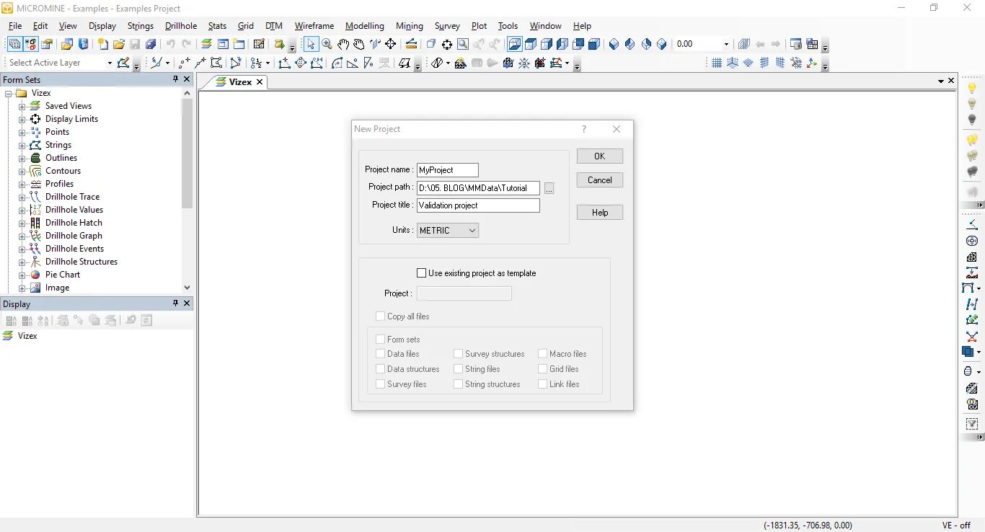Click the first cube view icon
This screenshot has width=985, height=532.
pyautogui.click(x=515, y=44)
